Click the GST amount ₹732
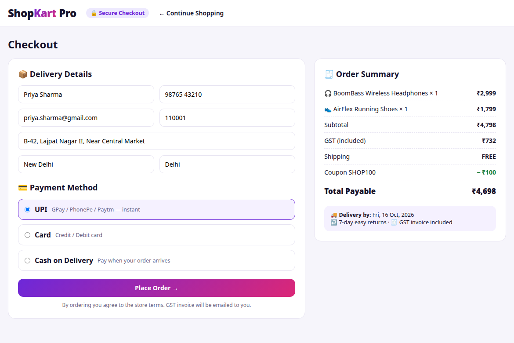The height and width of the screenshot is (343, 514). click(x=489, y=141)
